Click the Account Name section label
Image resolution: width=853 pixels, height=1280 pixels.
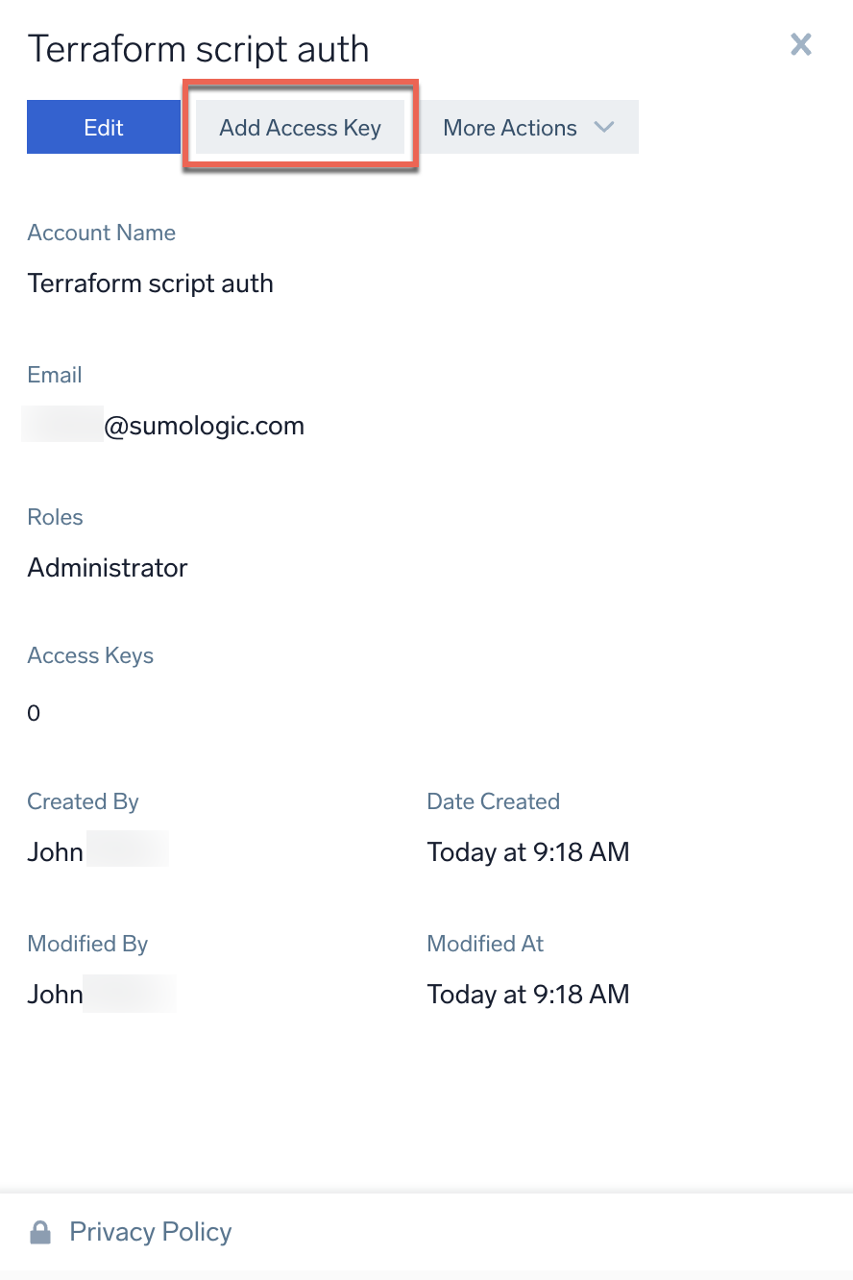101,233
